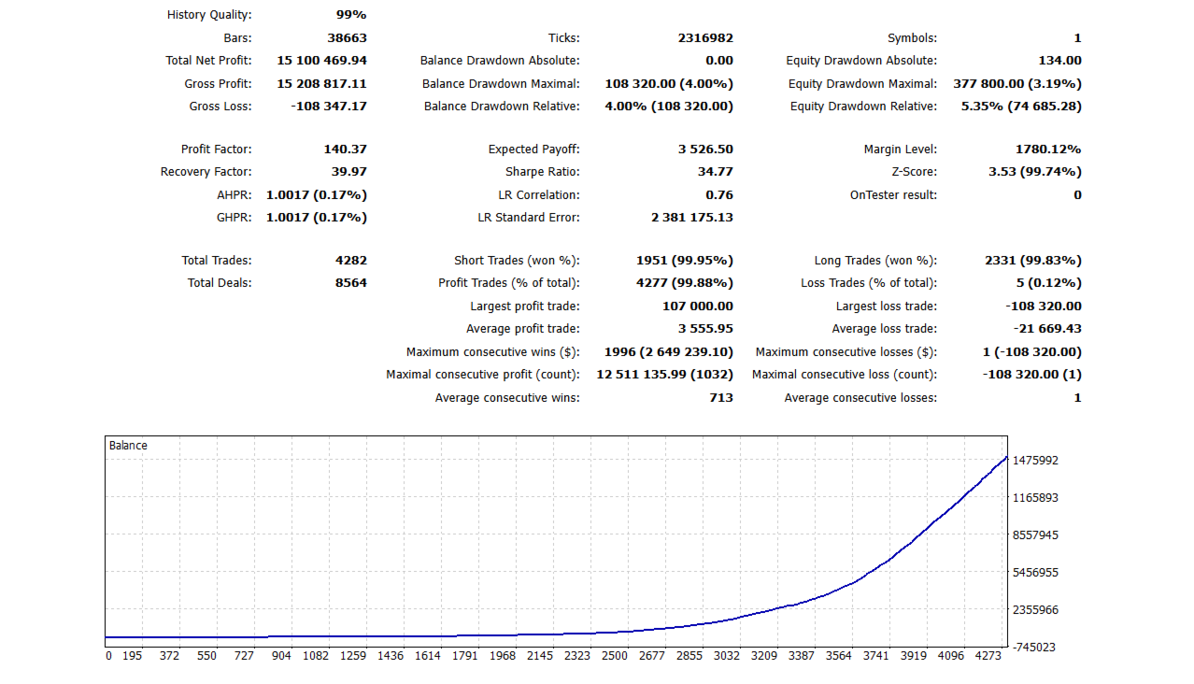Click Equity Drawdown Maximal value 377 800.00 (3.19%)
Image resolution: width=1194 pixels, height=684 pixels.
click(1017, 84)
